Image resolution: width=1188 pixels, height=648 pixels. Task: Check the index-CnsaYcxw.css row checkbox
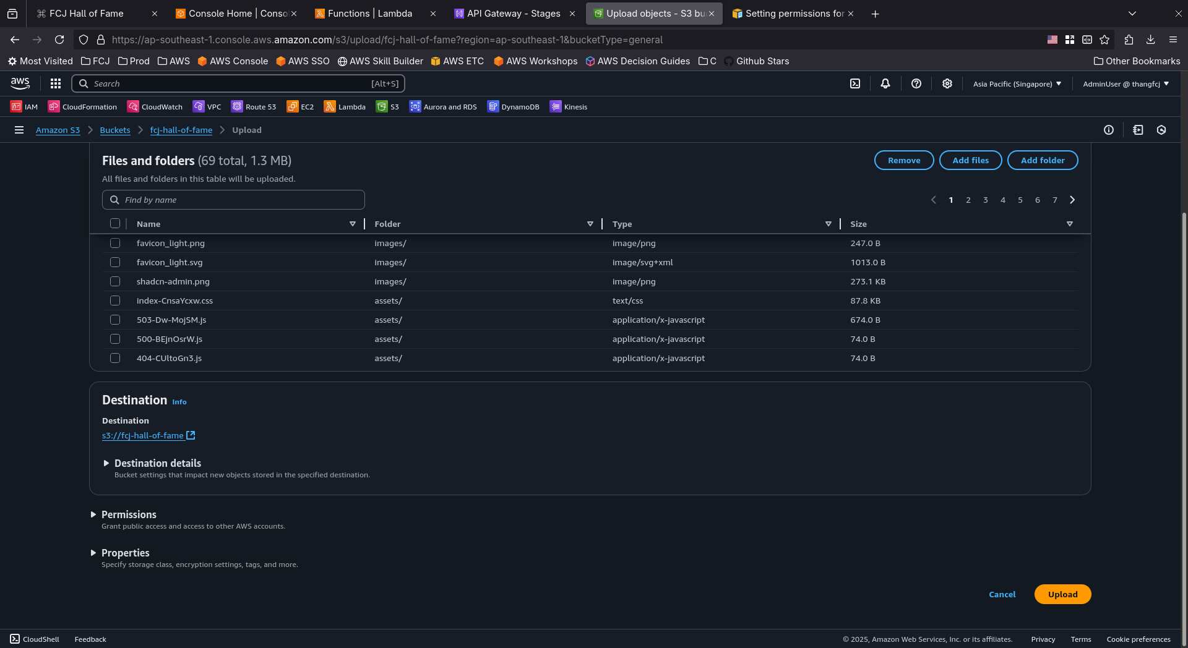coord(115,301)
